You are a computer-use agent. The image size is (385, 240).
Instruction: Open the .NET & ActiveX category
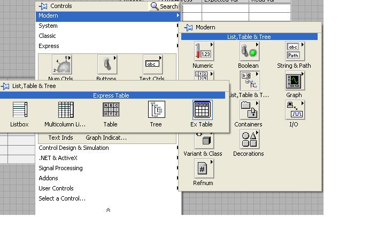pyautogui.click(x=108, y=158)
